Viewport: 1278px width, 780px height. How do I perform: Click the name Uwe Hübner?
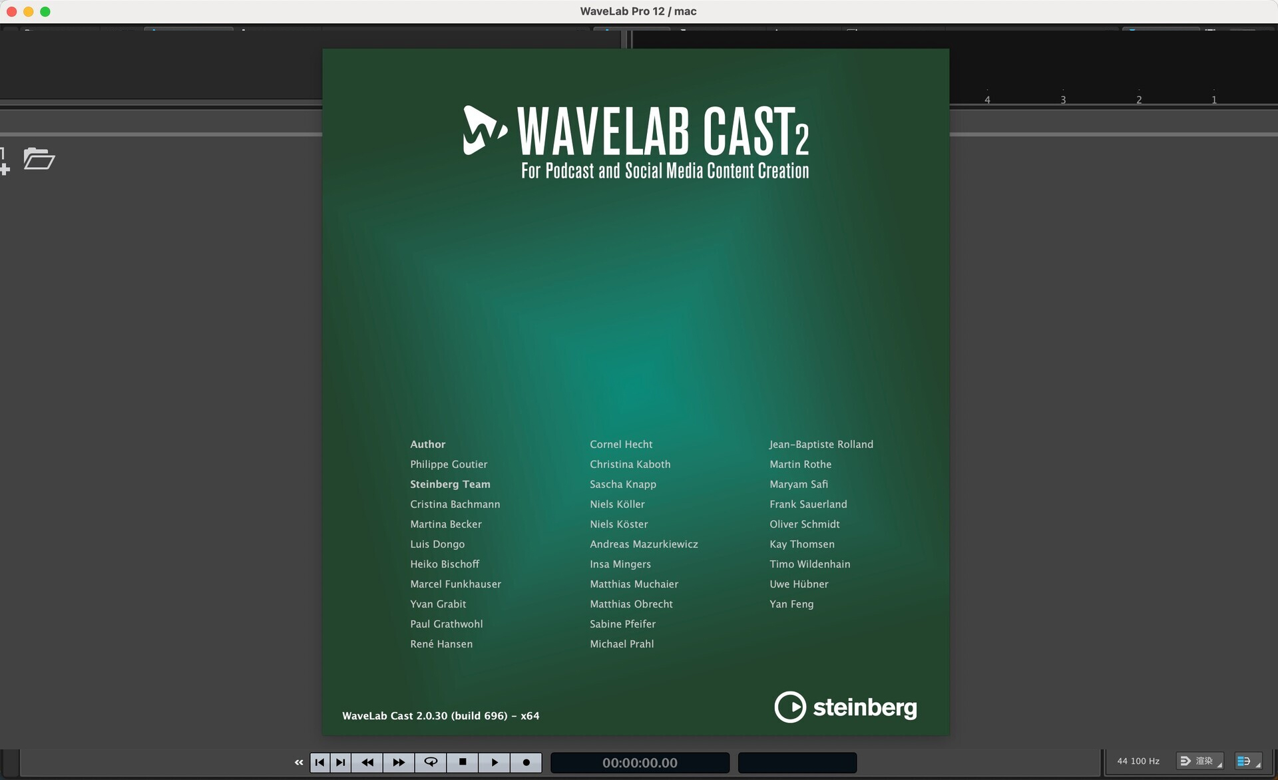(x=799, y=584)
